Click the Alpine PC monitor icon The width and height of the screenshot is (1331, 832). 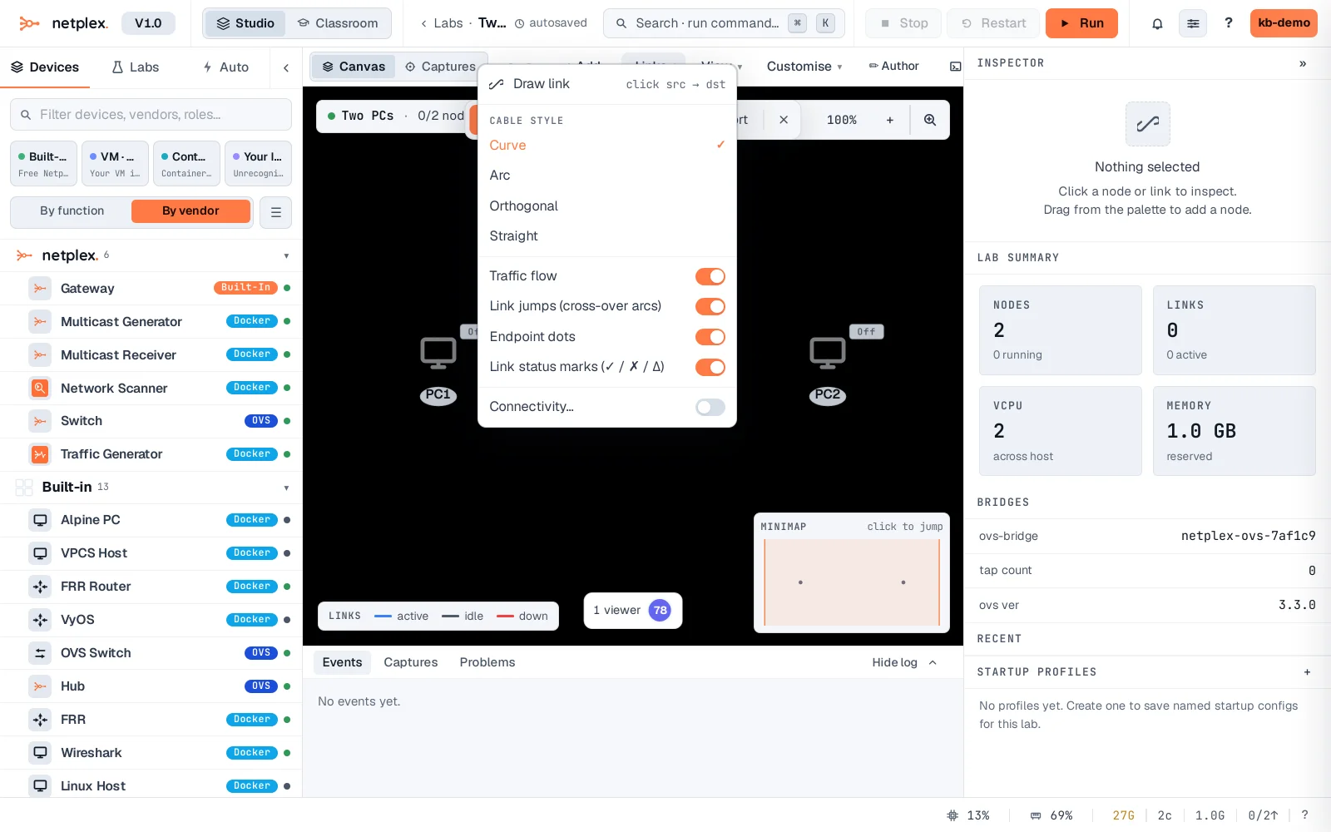(x=40, y=520)
